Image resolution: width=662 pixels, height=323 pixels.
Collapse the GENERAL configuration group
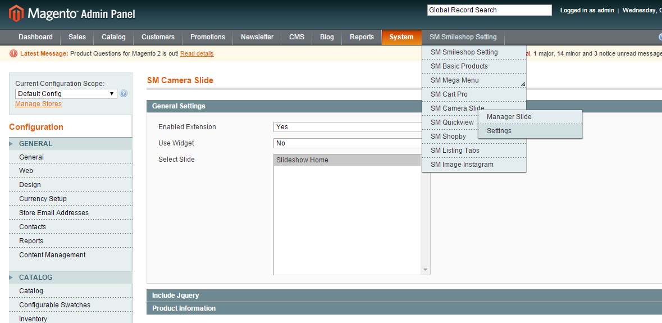point(71,144)
